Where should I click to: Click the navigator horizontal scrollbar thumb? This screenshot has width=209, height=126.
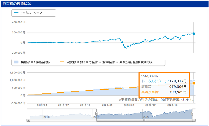144,120
